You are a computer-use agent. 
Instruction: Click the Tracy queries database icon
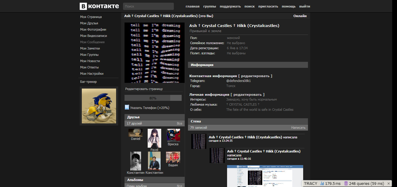pyautogui.click(x=346, y=183)
